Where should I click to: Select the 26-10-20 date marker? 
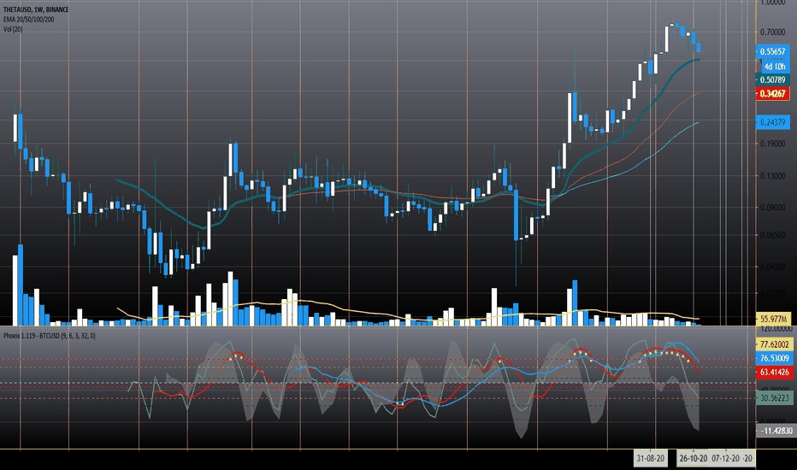[694, 458]
